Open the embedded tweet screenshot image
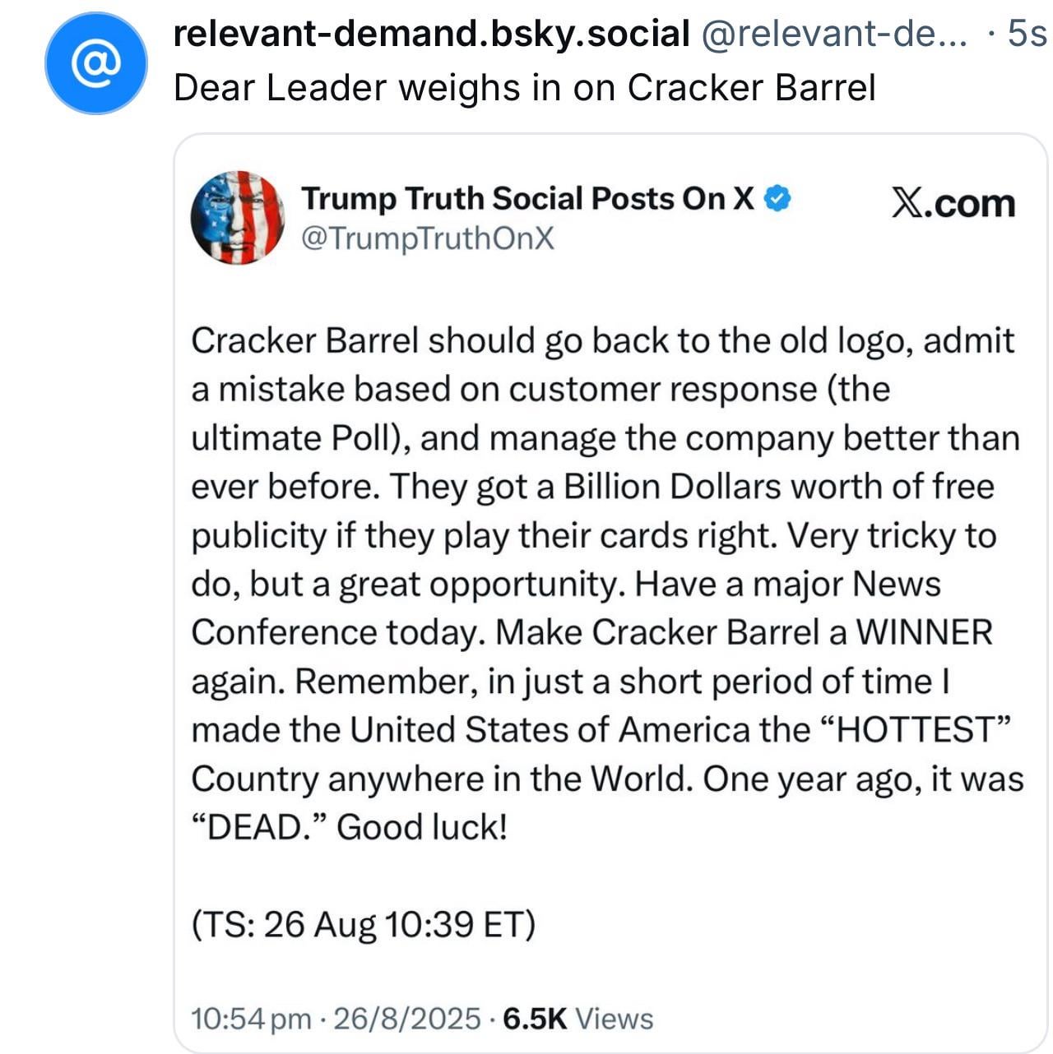Viewport: 1053px width, 1054px height. point(610,593)
